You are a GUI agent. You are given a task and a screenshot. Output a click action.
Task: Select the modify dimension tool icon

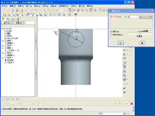[124, 63]
